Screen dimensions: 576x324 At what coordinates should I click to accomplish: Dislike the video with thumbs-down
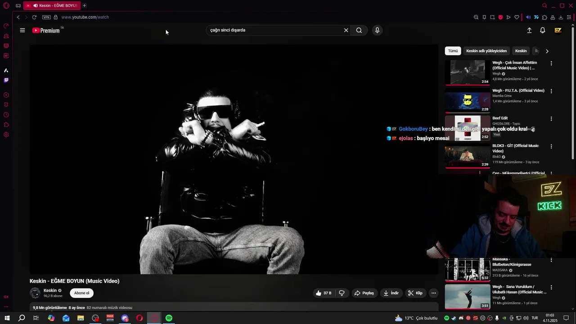[x=342, y=293]
